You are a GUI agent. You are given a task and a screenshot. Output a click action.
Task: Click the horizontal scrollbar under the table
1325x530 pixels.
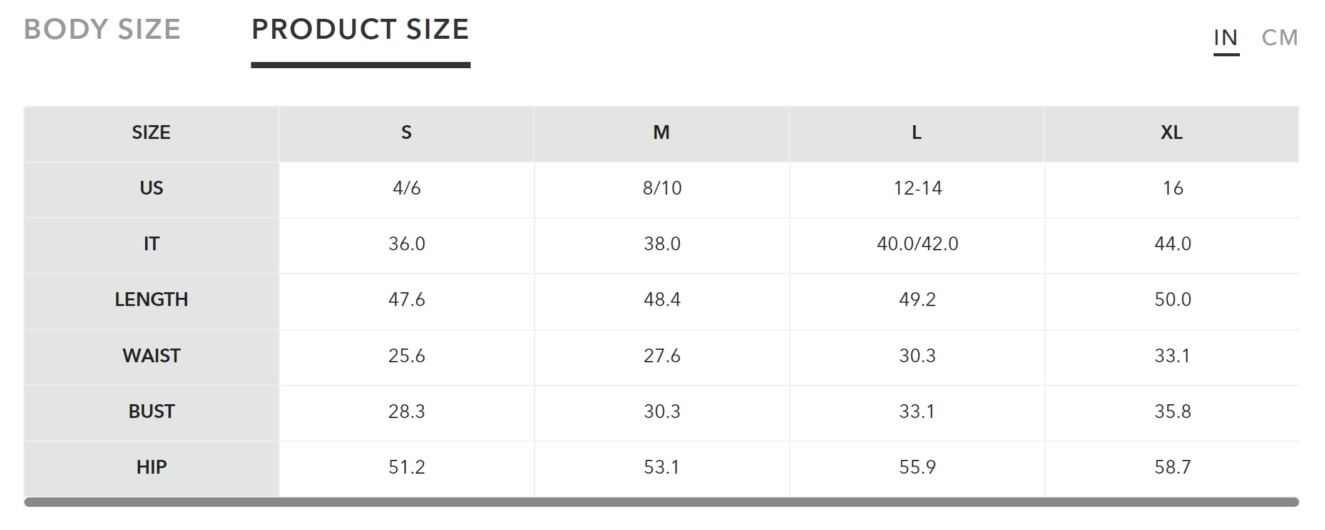click(x=662, y=502)
